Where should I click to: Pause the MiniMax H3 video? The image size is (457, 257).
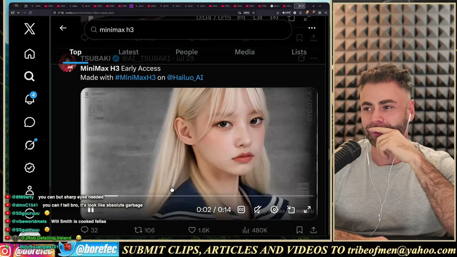(91, 210)
